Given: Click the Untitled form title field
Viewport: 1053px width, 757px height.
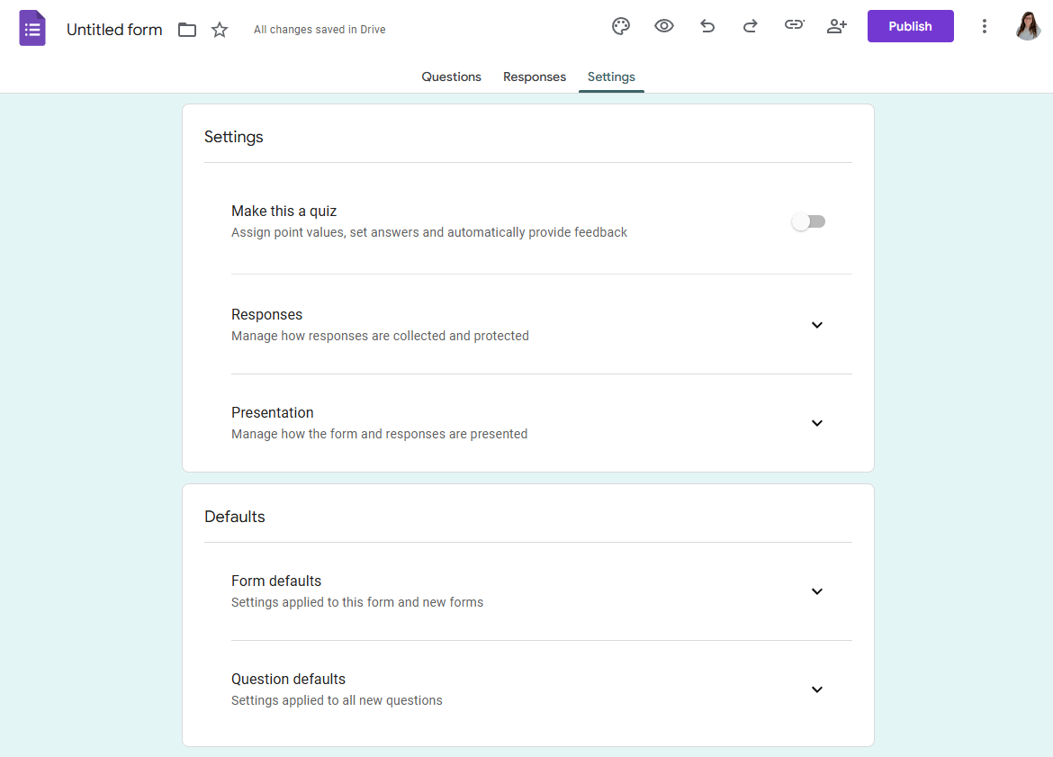Looking at the screenshot, I should pos(114,29).
